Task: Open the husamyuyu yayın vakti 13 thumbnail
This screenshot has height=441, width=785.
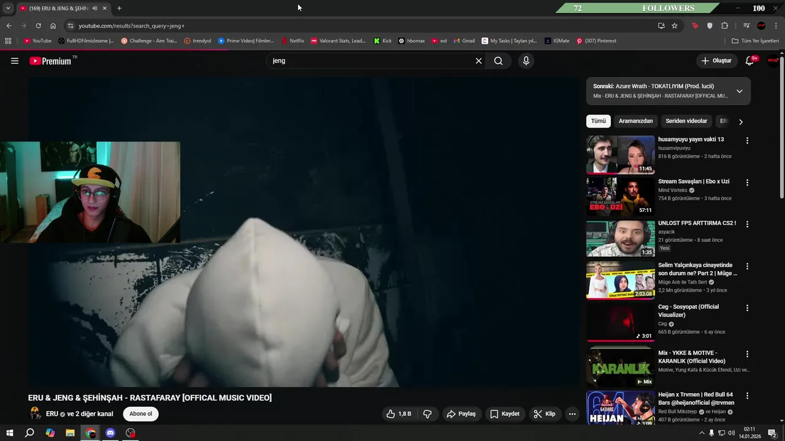Action: (x=621, y=155)
